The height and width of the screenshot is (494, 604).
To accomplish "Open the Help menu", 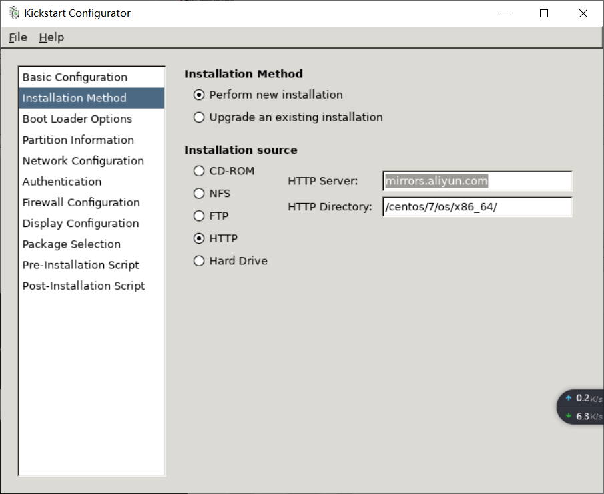I will coord(51,37).
